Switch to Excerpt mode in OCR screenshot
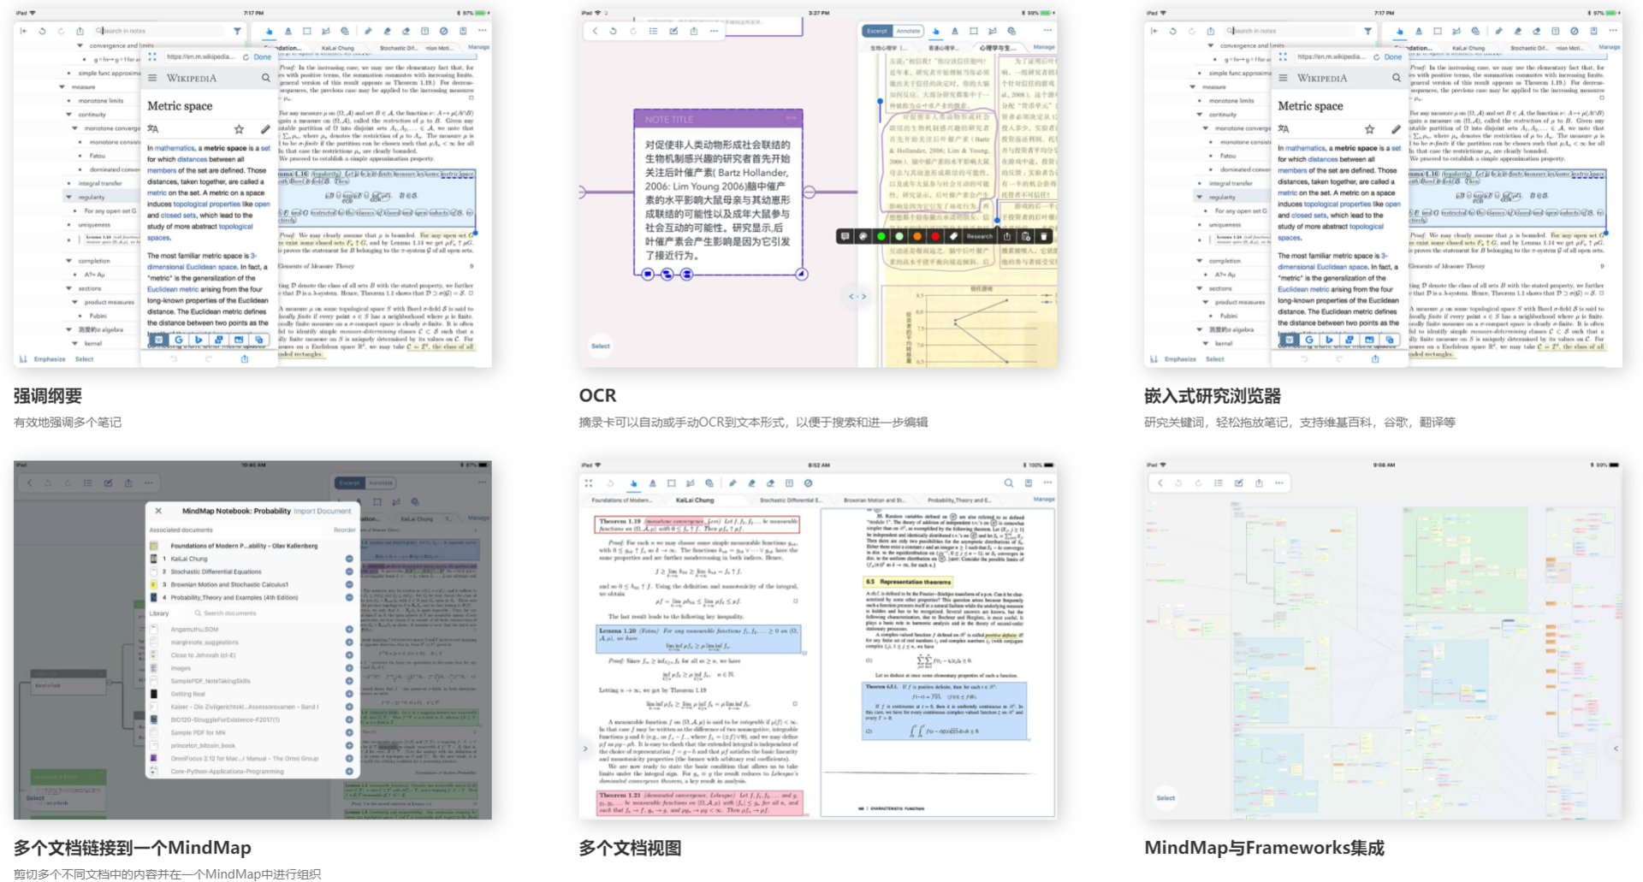Image resolution: width=1643 pixels, height=882 pixels. (877, 31)
